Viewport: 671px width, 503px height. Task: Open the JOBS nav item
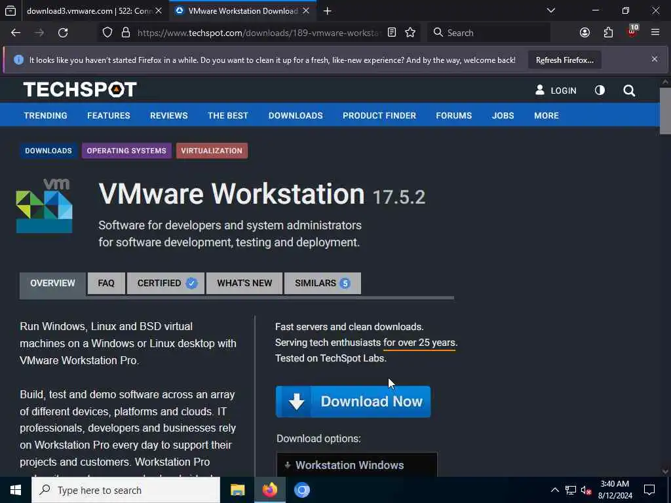503,115
